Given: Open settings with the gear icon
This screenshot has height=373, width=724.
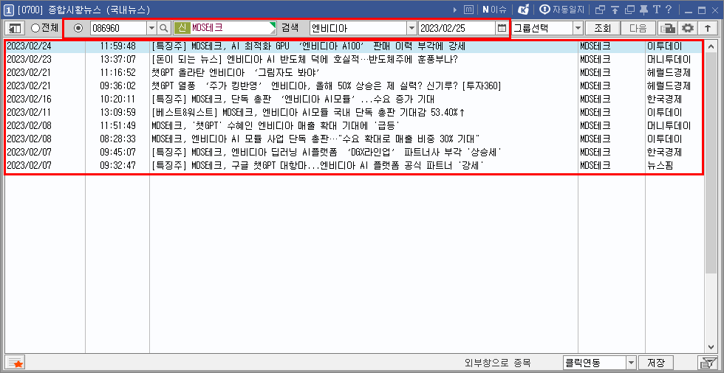Looking at the screenshot, I should (688, 28).
